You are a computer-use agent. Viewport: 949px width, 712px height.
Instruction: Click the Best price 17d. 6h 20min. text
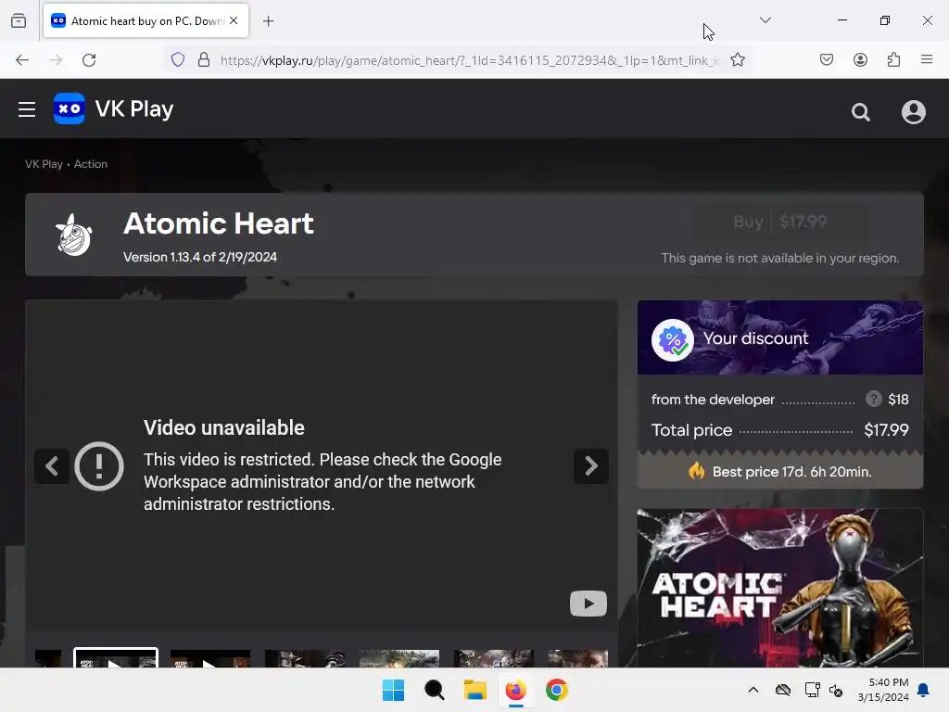pos(791,472)
